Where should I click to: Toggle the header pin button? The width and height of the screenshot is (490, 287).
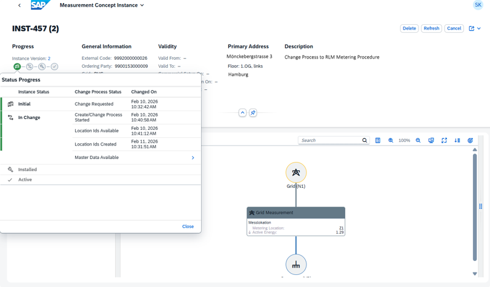pos(253,113)
